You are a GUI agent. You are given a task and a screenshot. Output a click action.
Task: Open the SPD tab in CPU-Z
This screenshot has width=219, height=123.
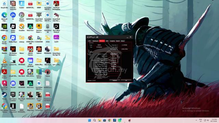click(x=107, y=41)
